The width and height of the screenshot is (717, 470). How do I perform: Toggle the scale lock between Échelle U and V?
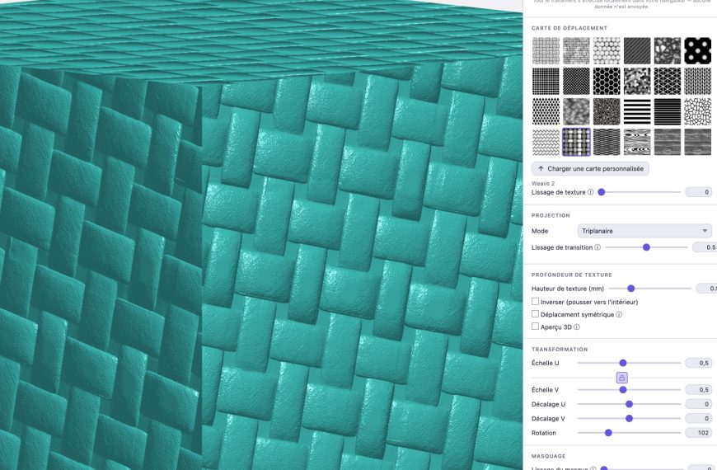(x=621, y=378)
